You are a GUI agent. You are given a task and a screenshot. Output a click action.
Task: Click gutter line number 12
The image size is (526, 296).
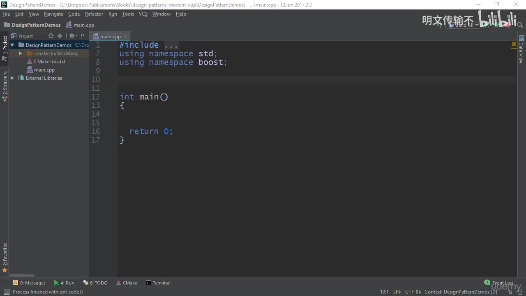pos(96,97)
